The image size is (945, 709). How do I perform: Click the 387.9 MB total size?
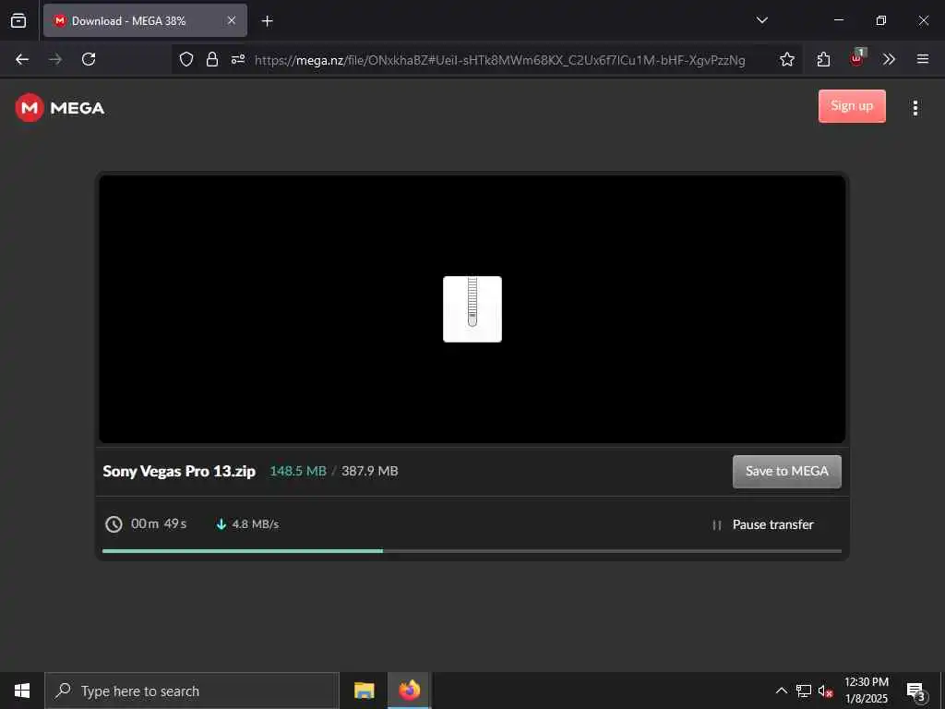[369, 471]
